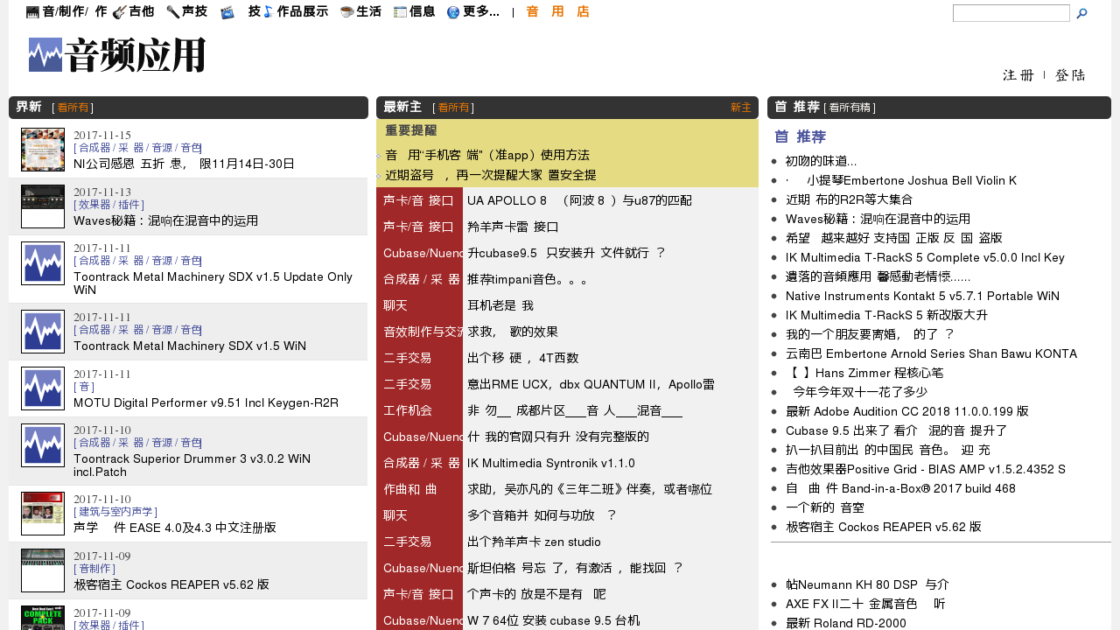Open the 声技 menu item
1120x630 pixels.
pos(194,12)
